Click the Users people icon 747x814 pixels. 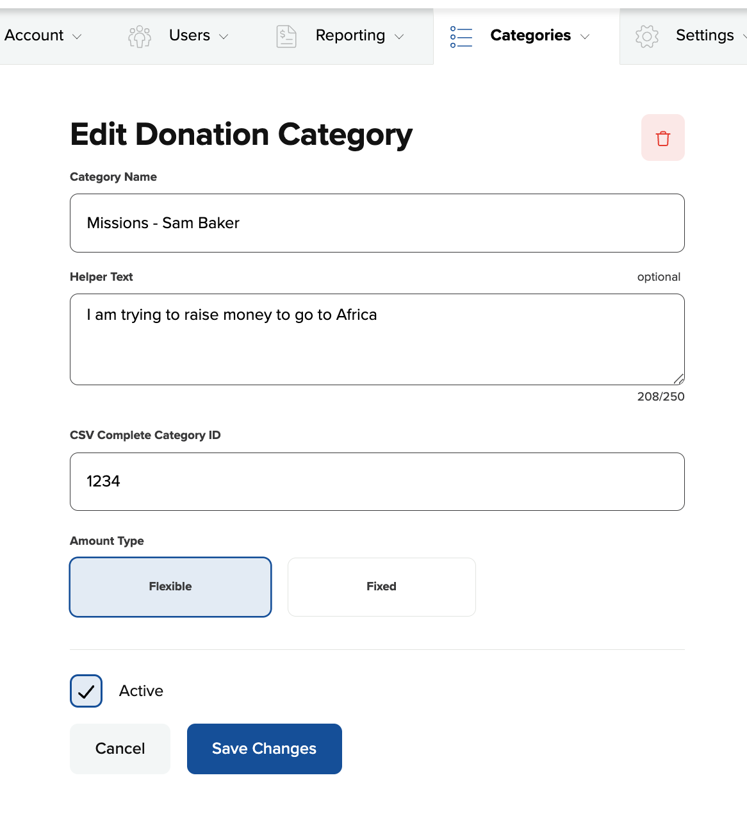(140, 37)
